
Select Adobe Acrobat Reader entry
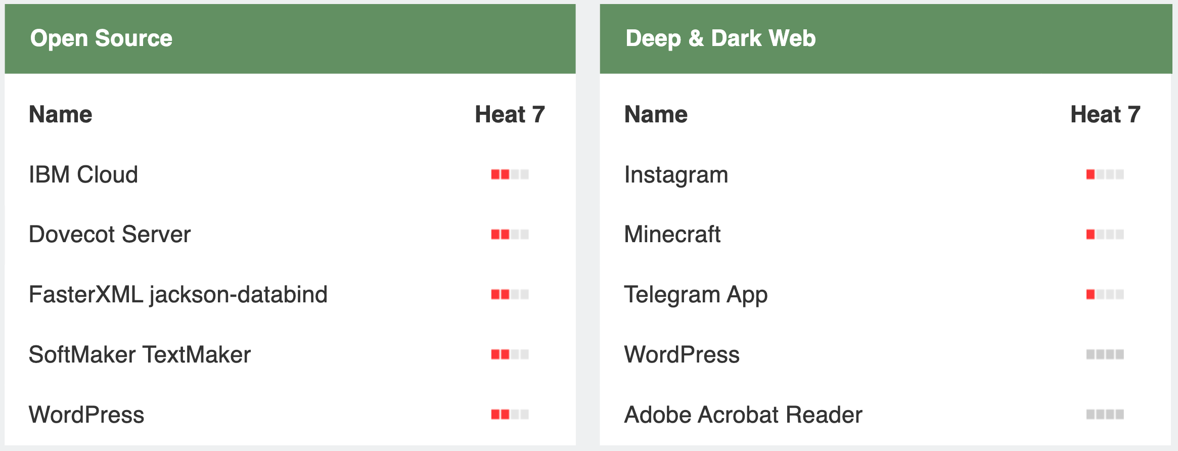coord(743,415)
